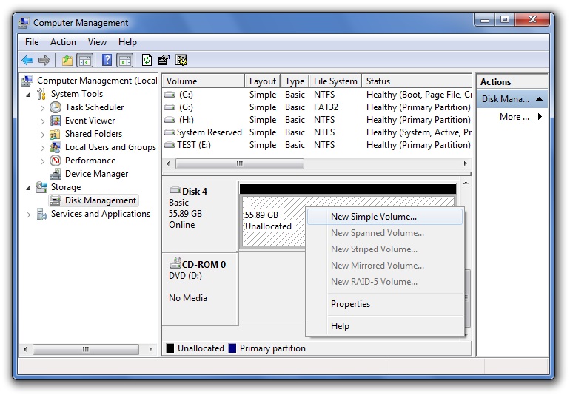Click the Up one level folder icon
570x395 pixels.
67,61
